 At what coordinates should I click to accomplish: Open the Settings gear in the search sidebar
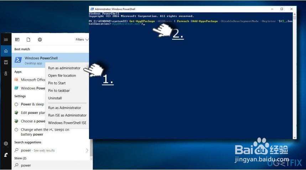click(6, 143)
